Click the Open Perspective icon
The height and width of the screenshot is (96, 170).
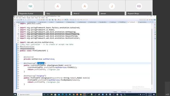pyautogui.click(x=147, y=20)
